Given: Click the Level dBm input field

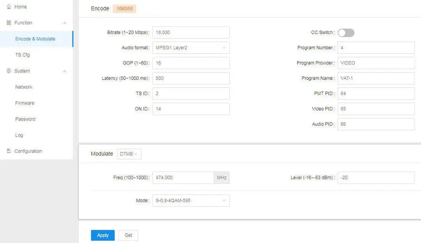Looking at the screenshot, I should (376, 177).
